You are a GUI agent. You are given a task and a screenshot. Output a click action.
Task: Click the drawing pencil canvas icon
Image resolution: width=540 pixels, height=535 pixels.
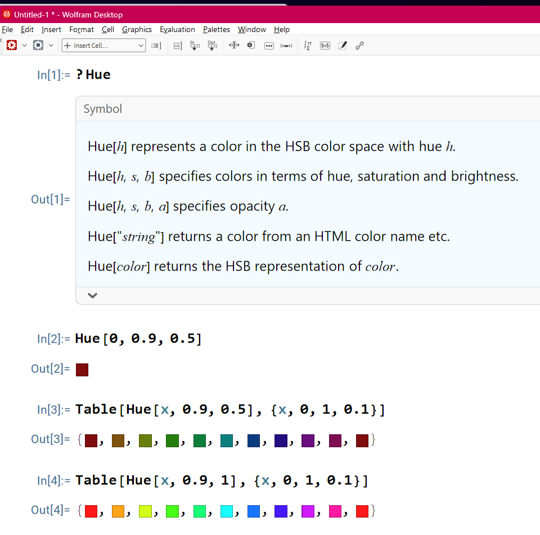tap(343, 46)
